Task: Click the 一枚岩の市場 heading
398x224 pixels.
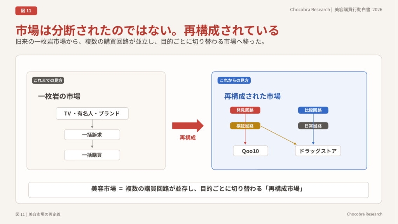Action: click(x=59, y=96)
